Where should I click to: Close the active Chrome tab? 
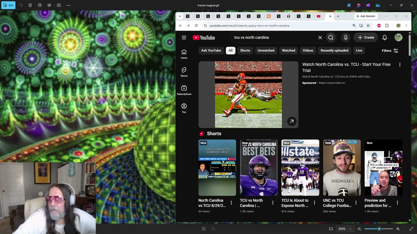[x=330, y=16]
